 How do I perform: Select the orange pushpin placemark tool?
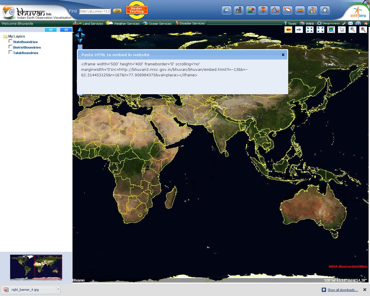[x=263, y=10]
